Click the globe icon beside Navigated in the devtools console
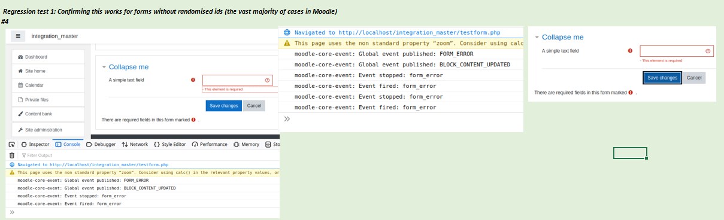724x220 pixels. pos(12,164)
